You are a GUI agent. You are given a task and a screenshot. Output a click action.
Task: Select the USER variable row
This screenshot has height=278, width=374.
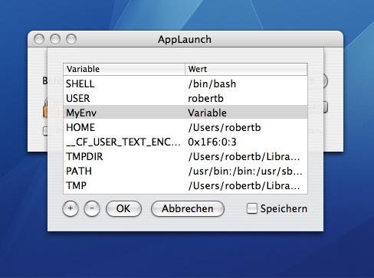tap(185, 98)
